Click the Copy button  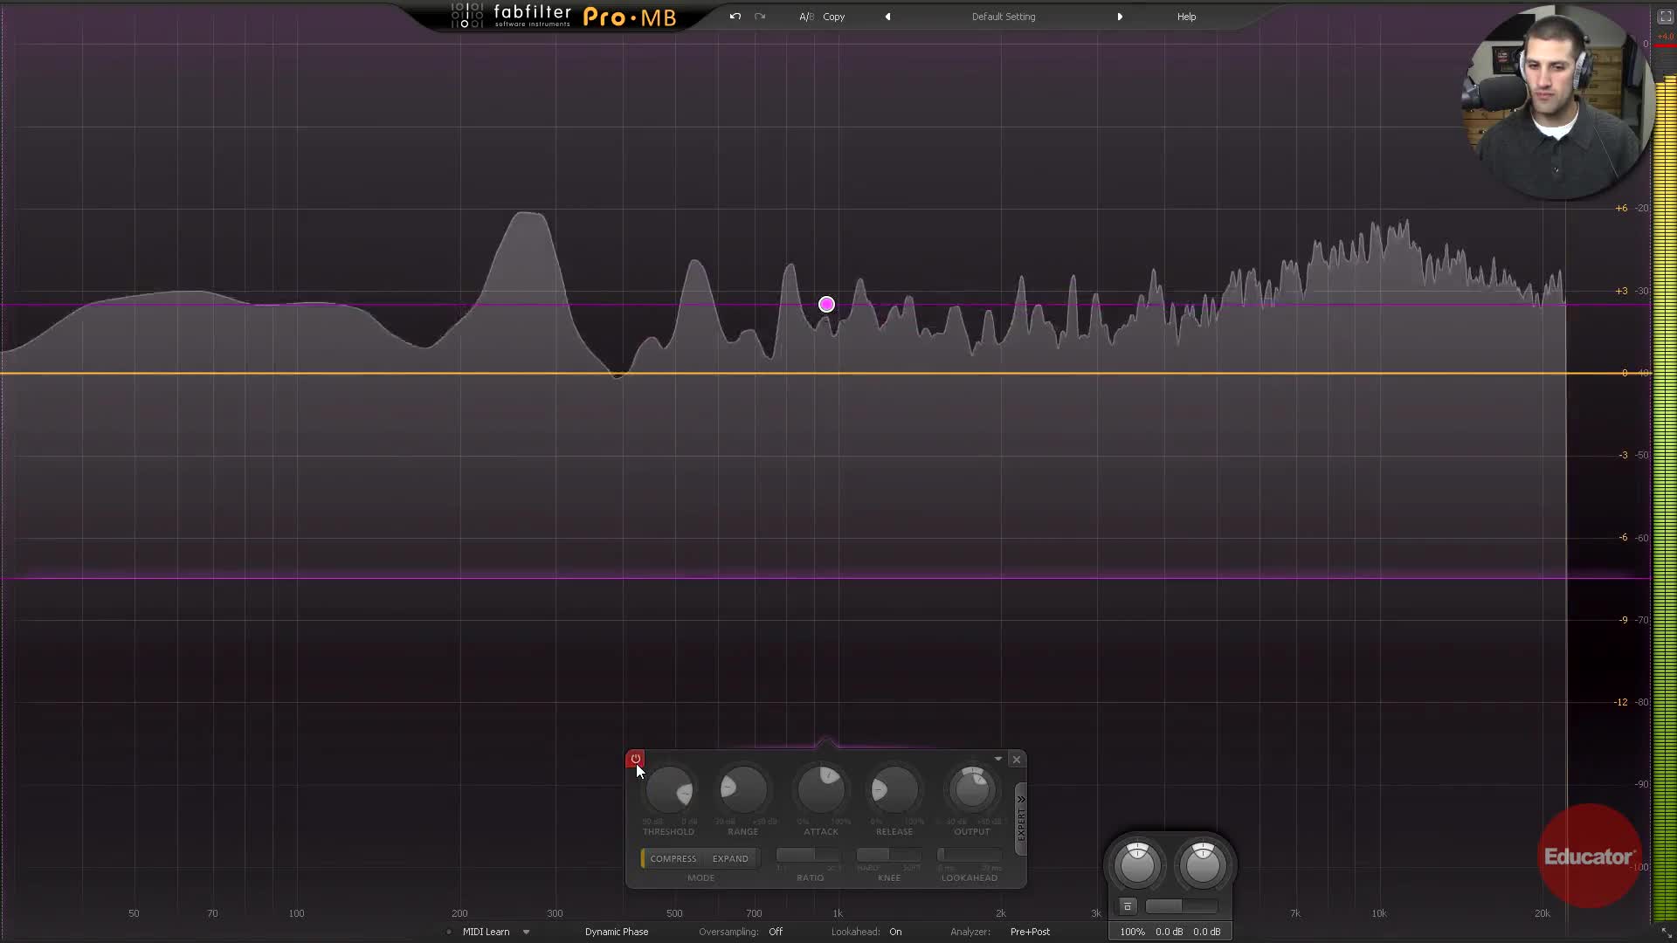[833, 17]
